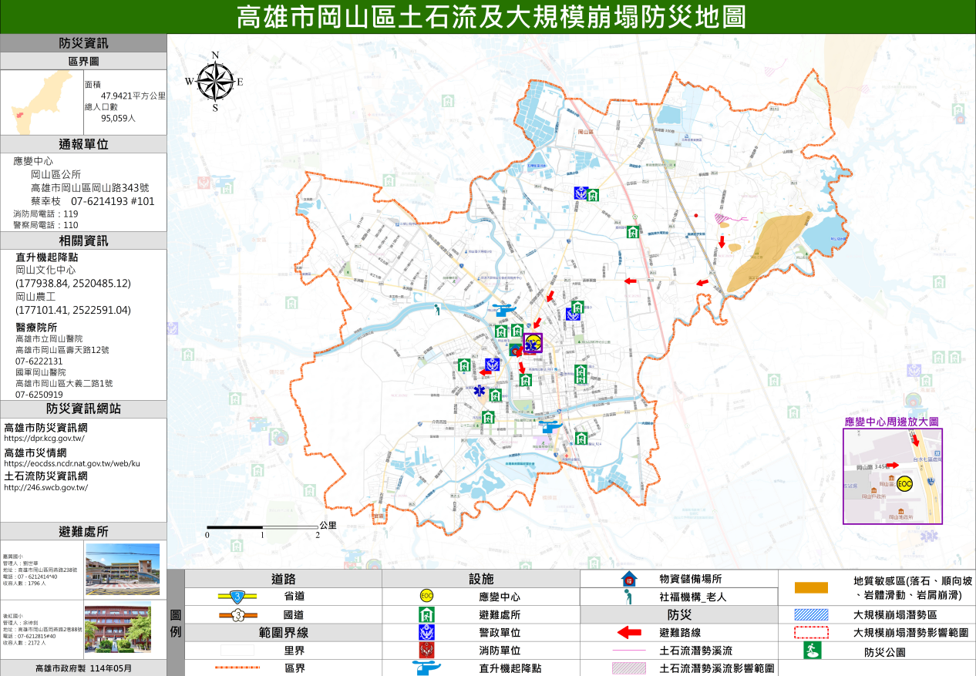
Task: Click the yellow EOC icon in the legend
Action: [426, 596]
